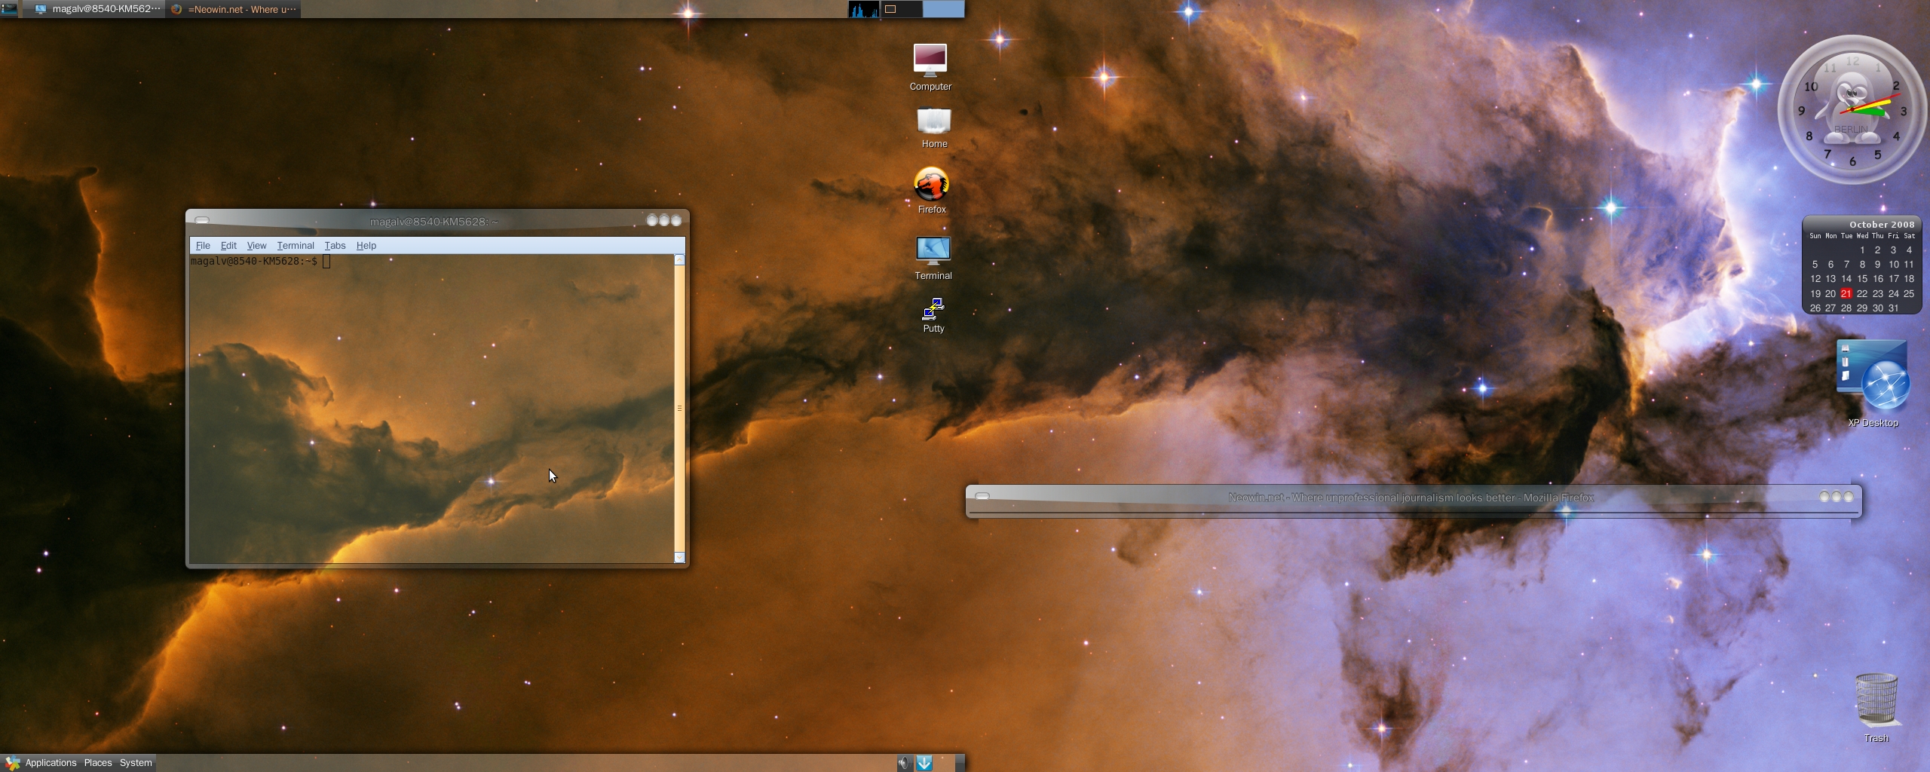This screenshot has height=772, width=1930.
Task: Open the Firefox window's title bar menu button
Action: [982, 497]
